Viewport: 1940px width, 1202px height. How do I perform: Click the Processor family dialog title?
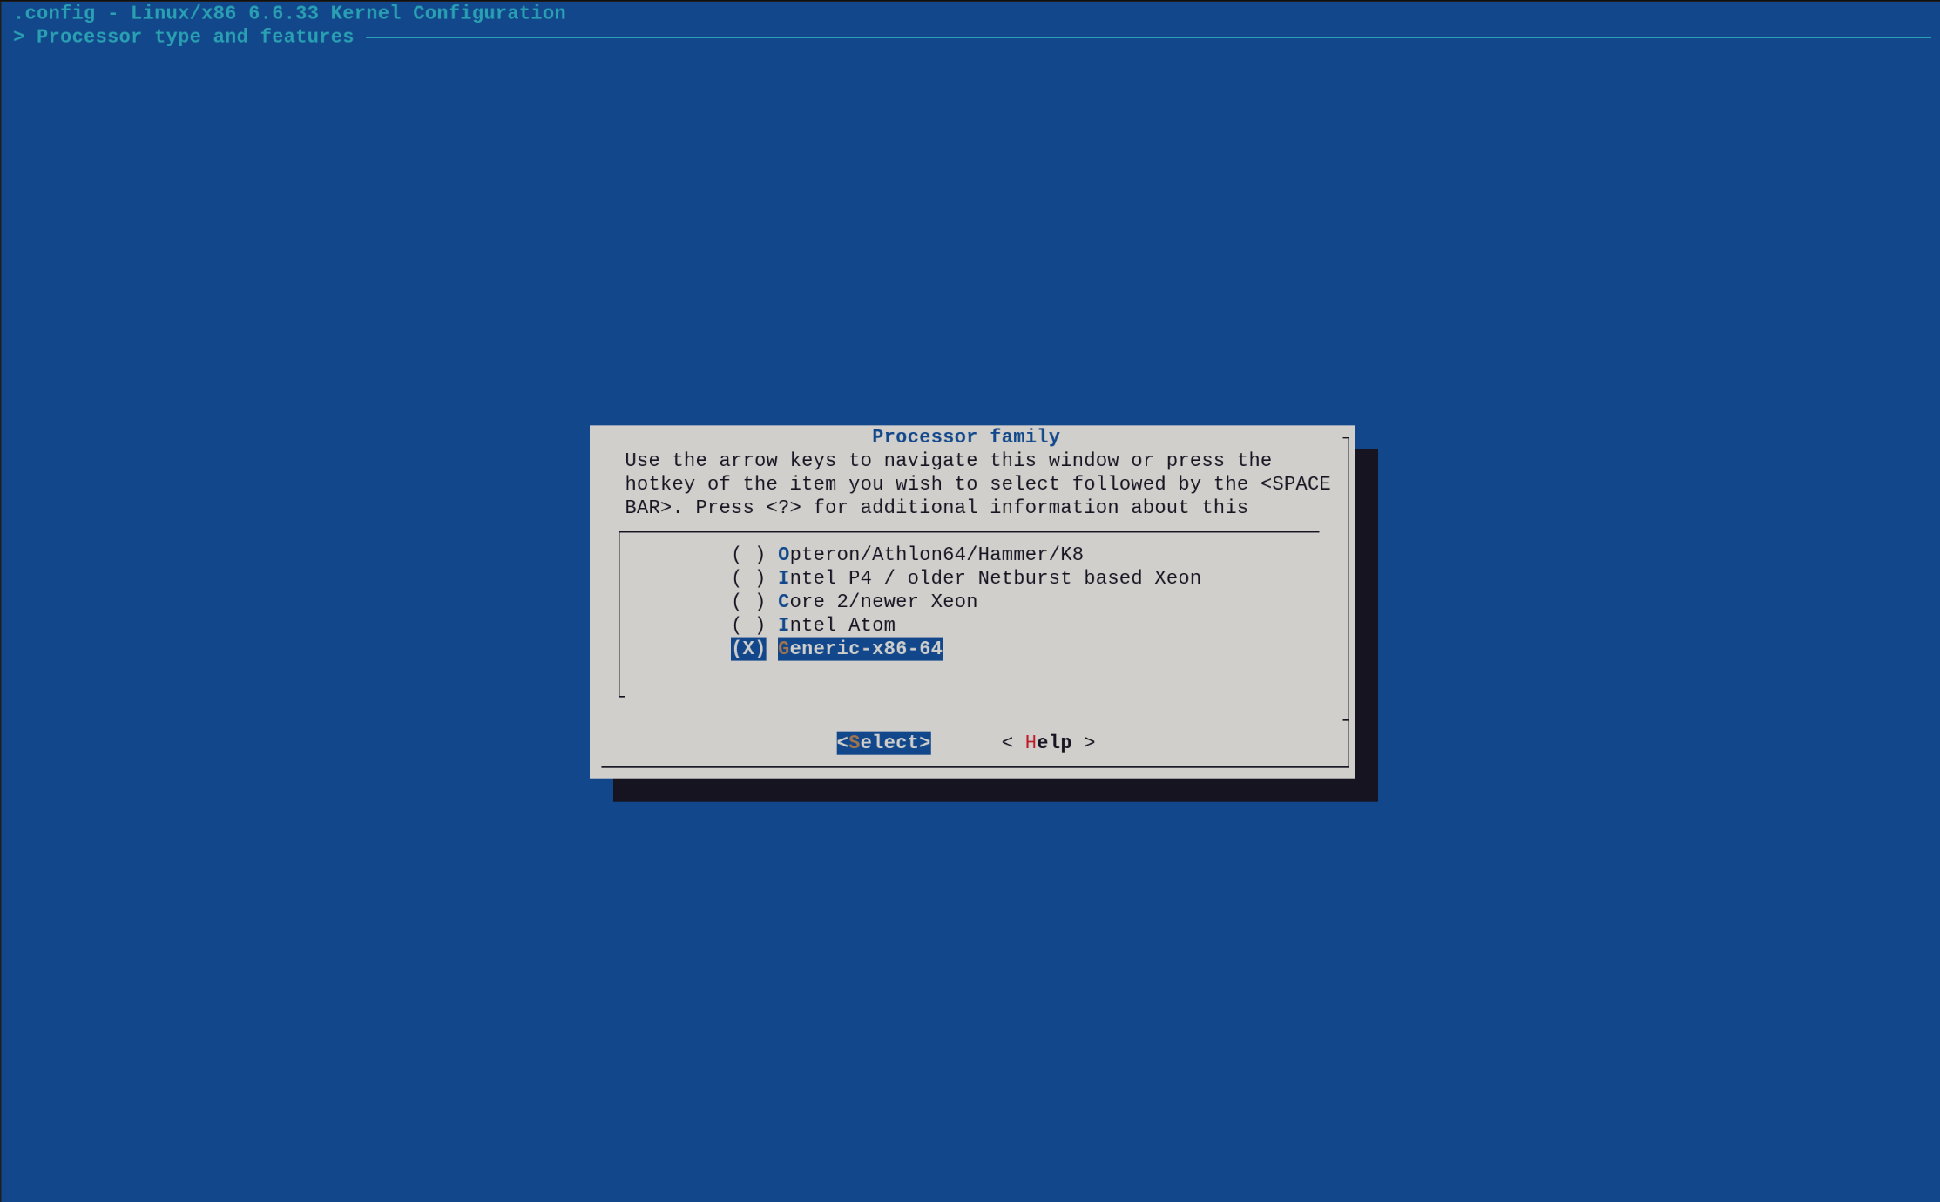pos(966,436)
